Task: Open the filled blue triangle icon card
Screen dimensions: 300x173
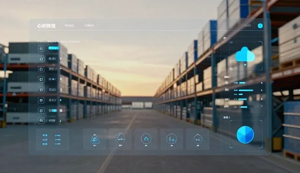Action: [95, 139]
